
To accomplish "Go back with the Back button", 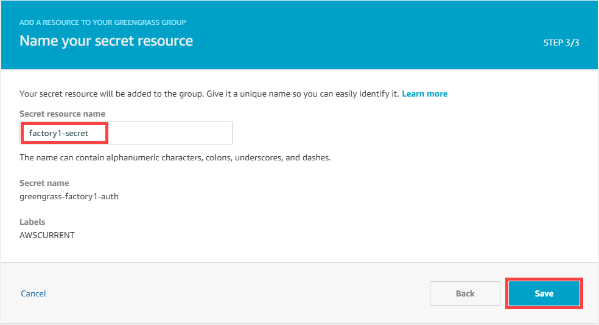I will (464, 293).
